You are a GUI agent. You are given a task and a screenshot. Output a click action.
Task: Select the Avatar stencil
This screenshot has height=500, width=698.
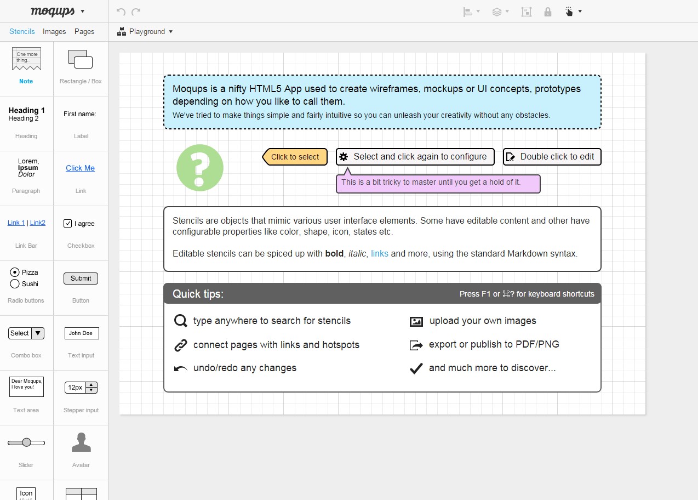tap(81, 442)
